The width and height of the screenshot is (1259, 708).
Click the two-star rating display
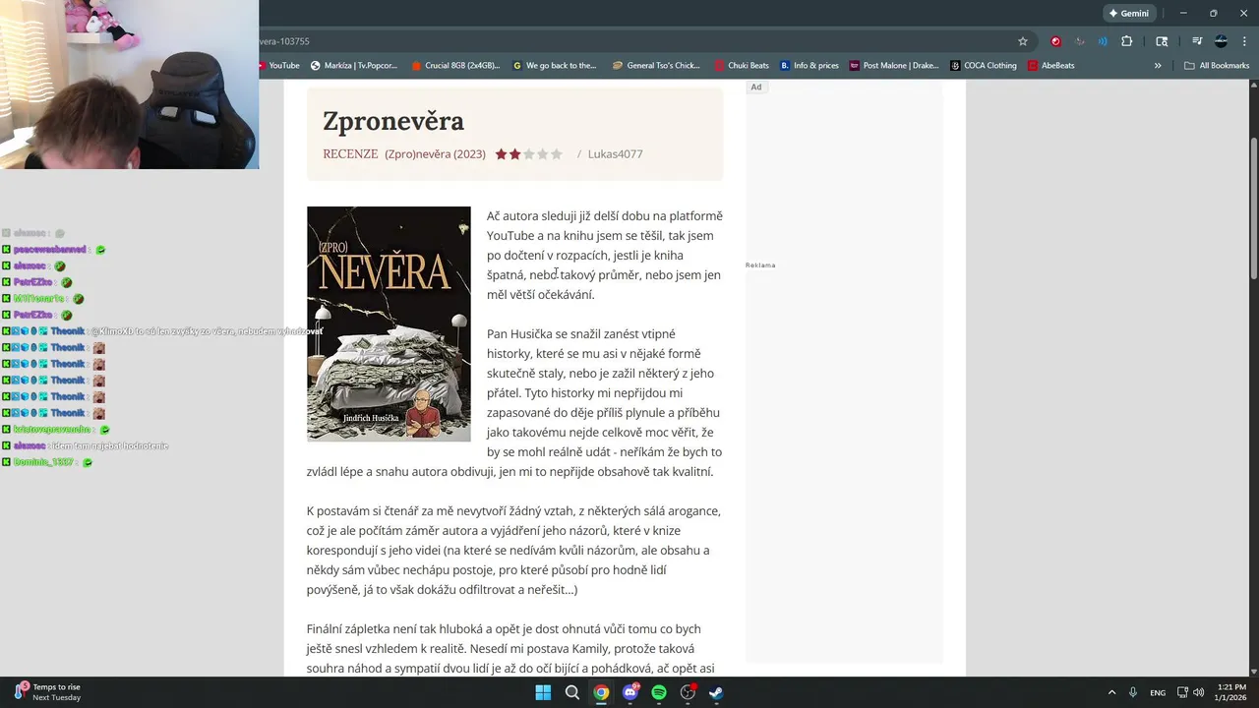point(528,154)
